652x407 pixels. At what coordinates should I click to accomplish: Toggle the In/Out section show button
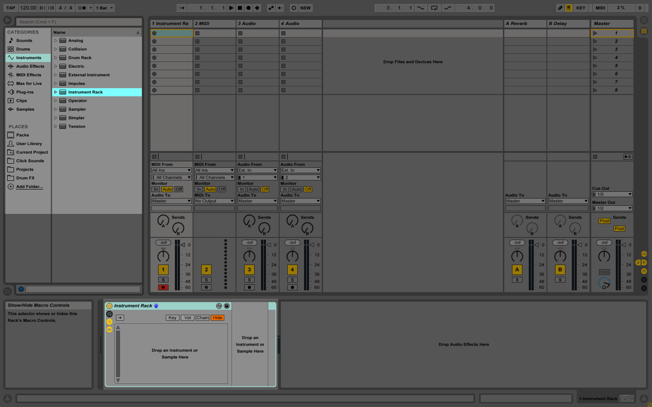tap(643, 254)
